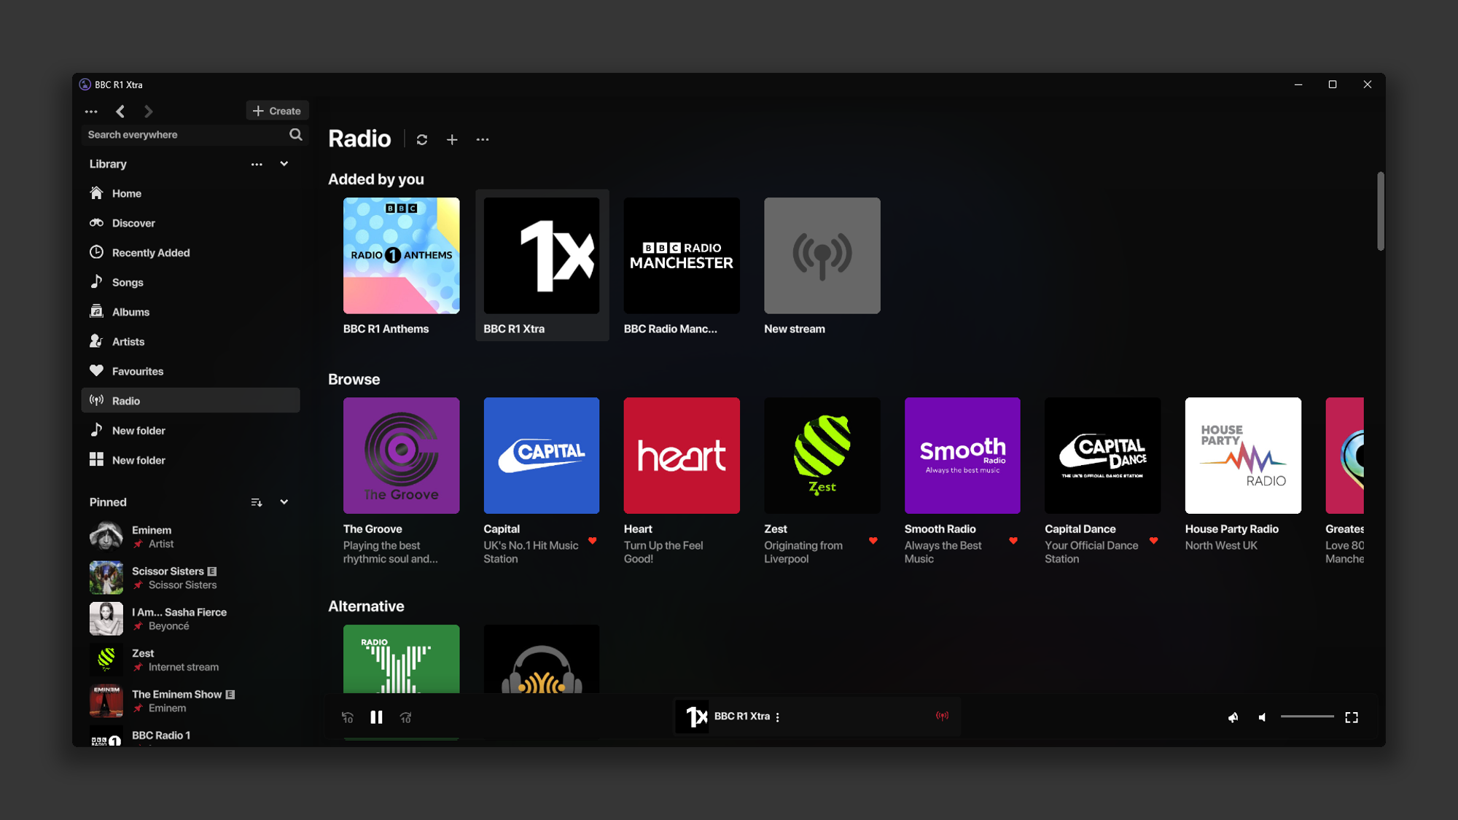Click the plus icon beside Radio heading
Image resolution: width=1458 pixels, height=820 pixels.
(452, 139)
